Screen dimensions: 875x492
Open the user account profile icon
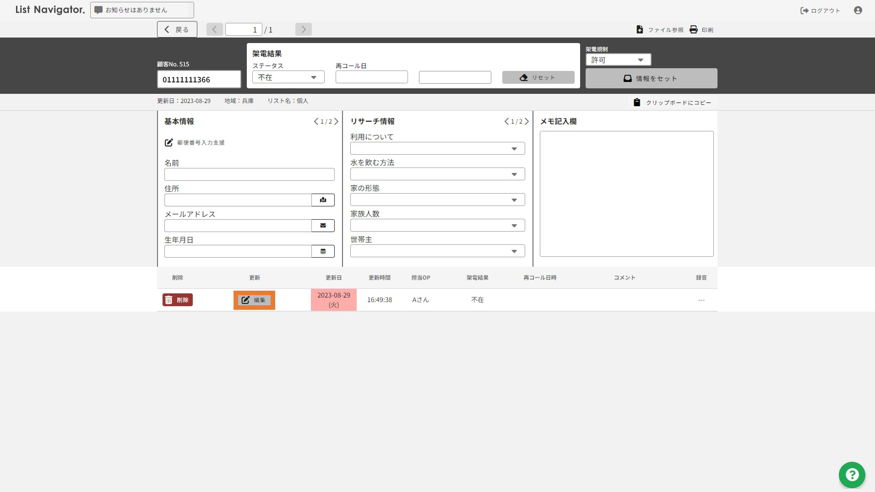click(x=858, y=10)
